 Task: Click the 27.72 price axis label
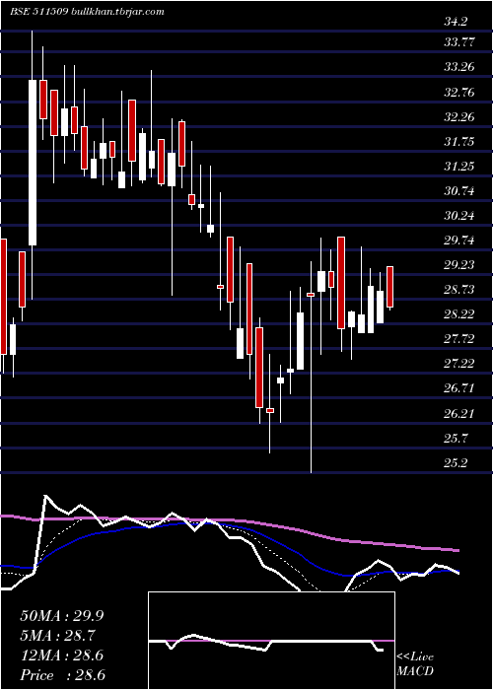pyautogui.click(x=459, y=339)
